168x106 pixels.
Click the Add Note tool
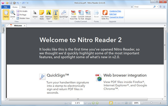coord(42,15)
